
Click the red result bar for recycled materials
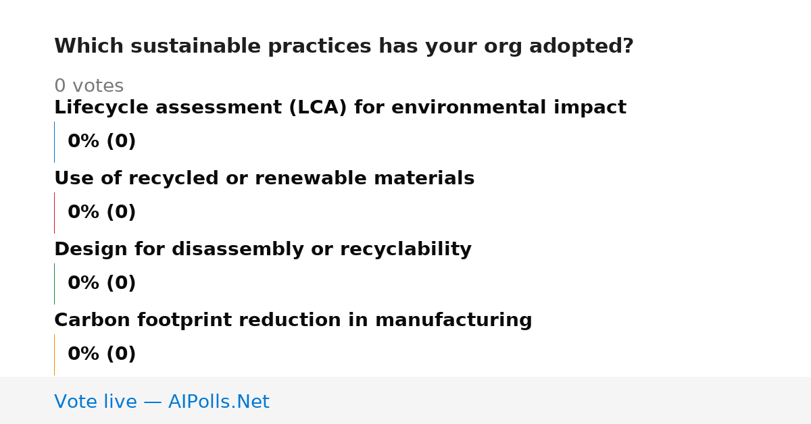coord(54,213)
